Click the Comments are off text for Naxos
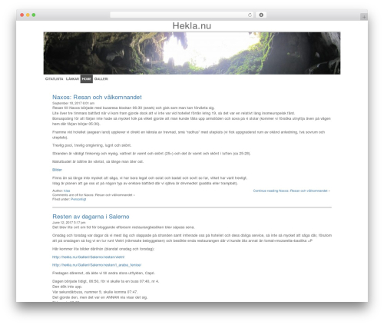This screenshot has height=325, width=384. coord(94,195)
